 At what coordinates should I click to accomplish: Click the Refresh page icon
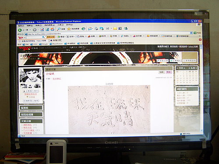47,29
